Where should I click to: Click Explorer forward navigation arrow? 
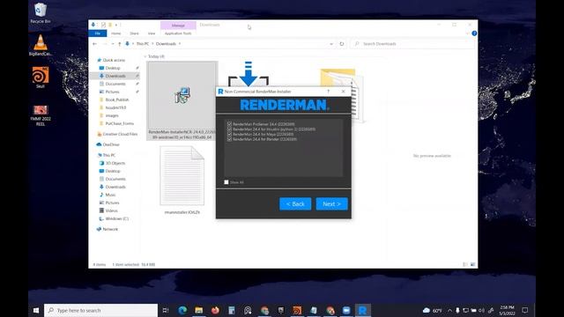point(105,44)
